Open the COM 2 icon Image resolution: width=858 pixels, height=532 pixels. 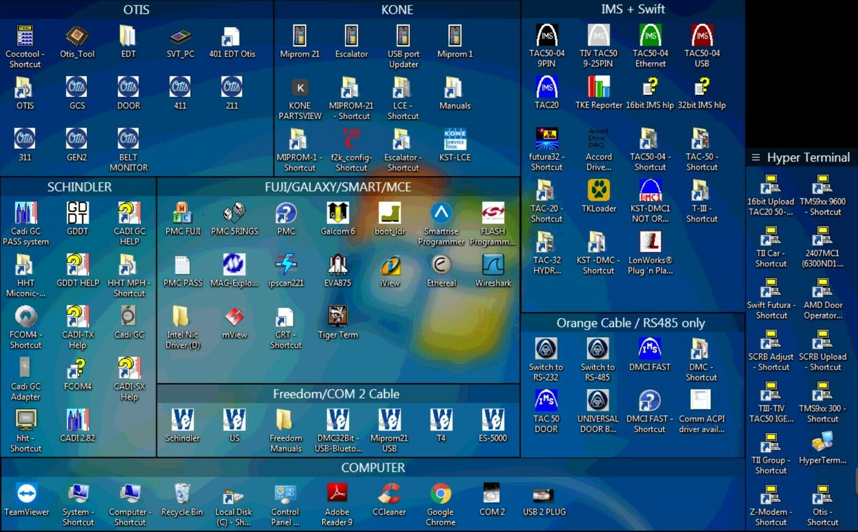point(492,493)
